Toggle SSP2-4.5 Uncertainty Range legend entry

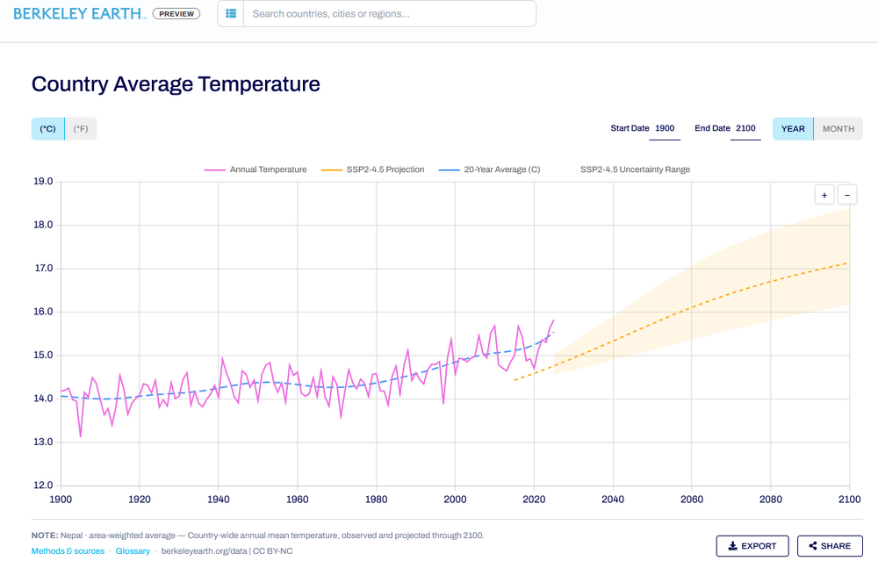click(x=635, y=169)
